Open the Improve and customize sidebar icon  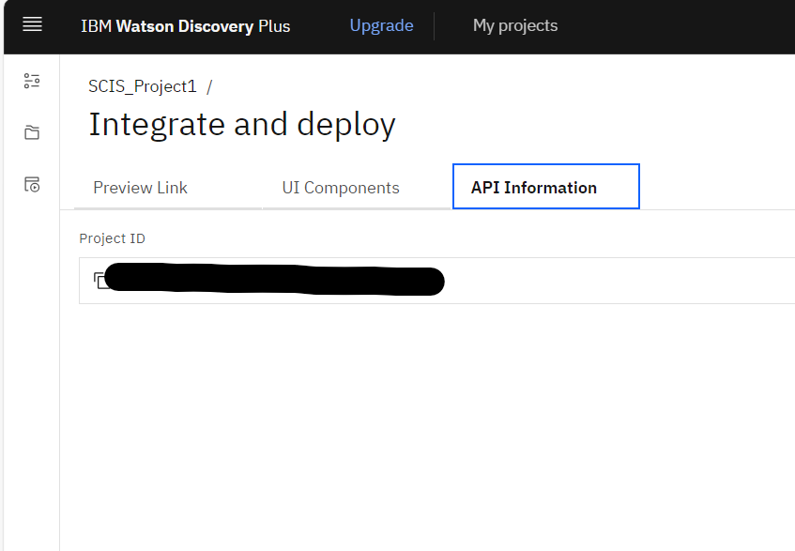[x=32, y=81]
